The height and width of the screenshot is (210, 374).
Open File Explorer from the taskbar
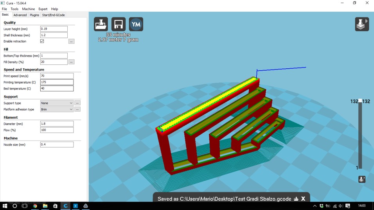pos(45,206)
